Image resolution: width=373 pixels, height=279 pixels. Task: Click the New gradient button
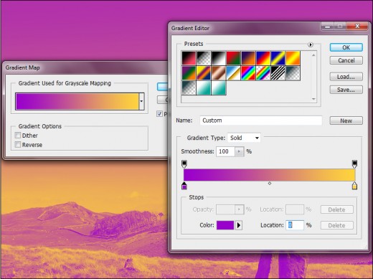tap(346, 120)
